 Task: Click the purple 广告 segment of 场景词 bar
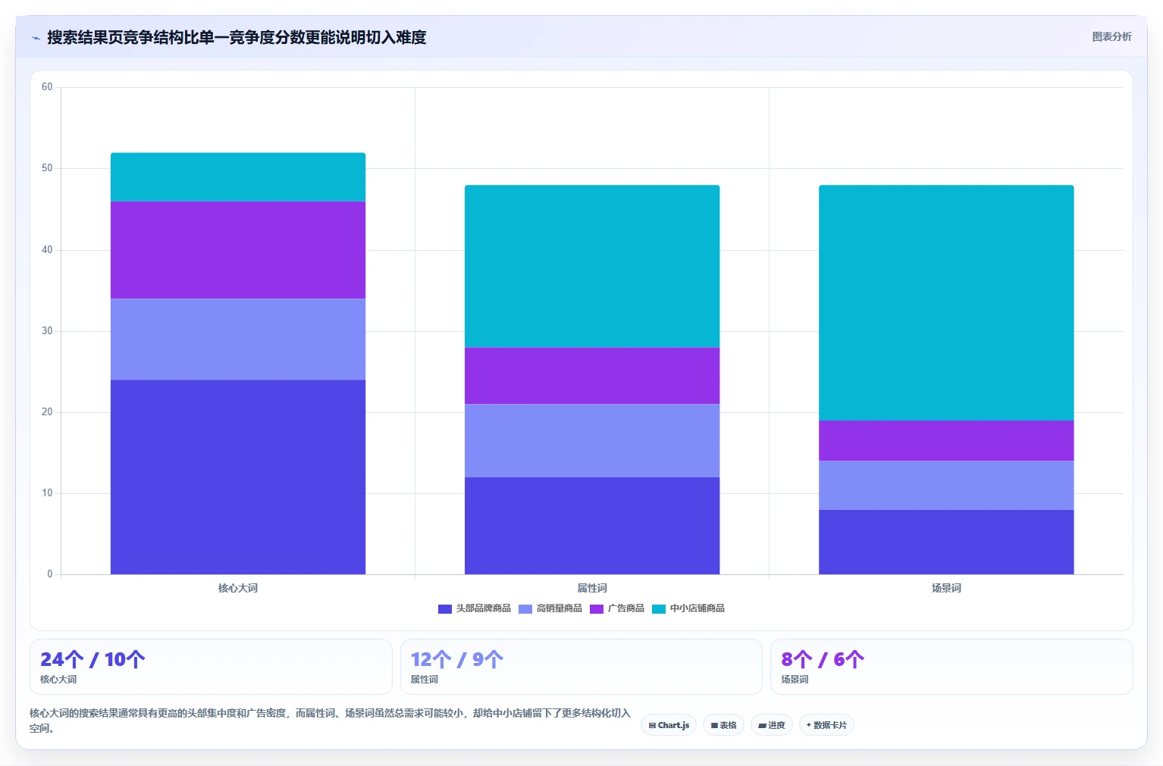pyautogui.click(x=946, y=440)
